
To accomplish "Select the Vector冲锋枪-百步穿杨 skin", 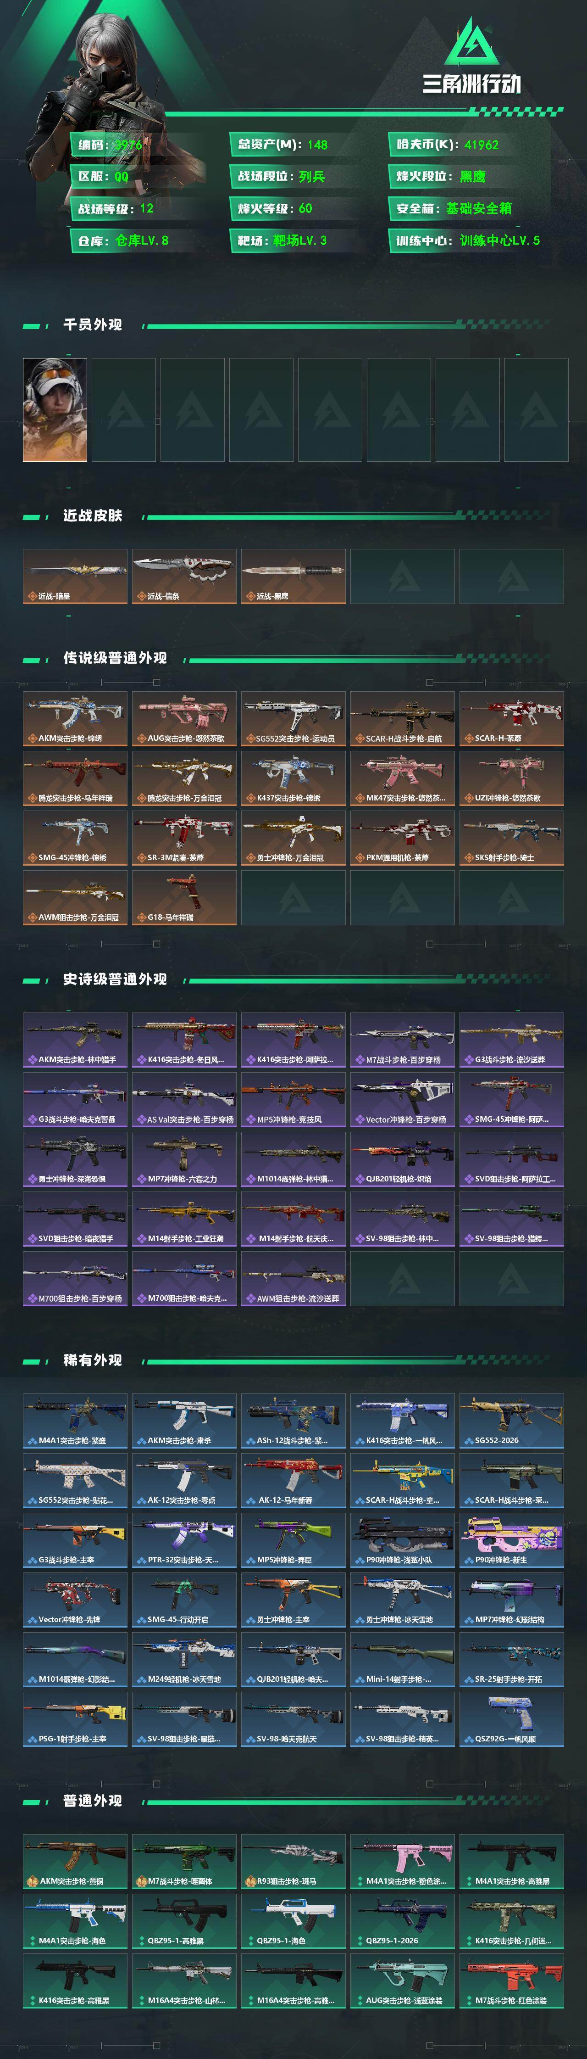I will tap(403, 1100).
